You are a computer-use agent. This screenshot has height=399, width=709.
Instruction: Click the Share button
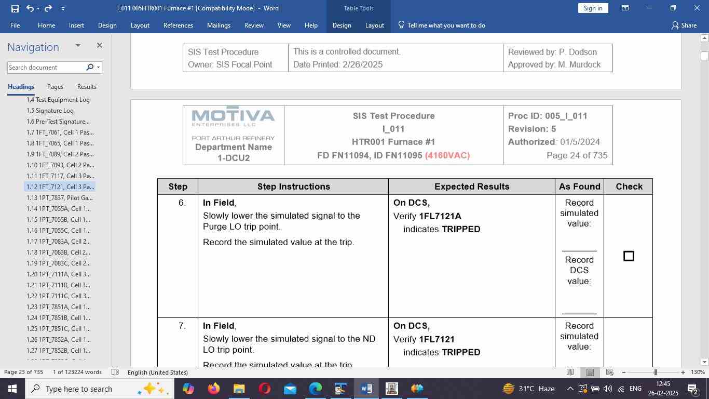tap(684, 25)
